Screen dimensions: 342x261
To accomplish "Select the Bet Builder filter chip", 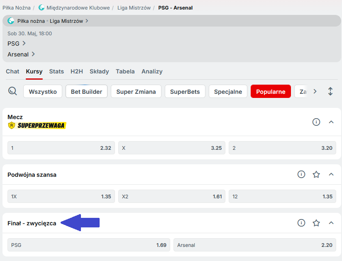I will [x=86, y=91].
